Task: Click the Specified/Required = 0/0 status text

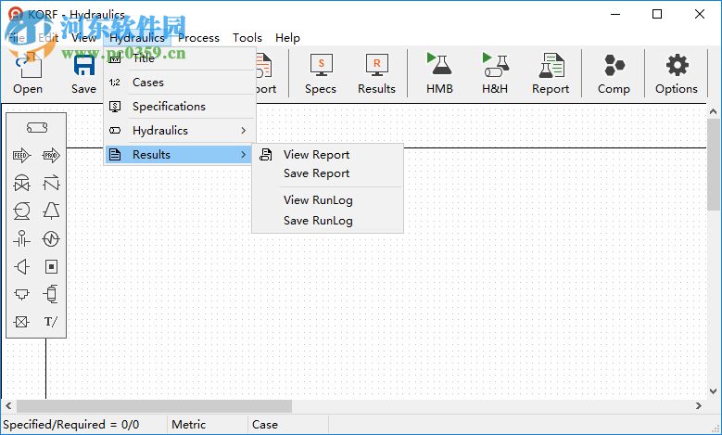Action: click(71, 425)
